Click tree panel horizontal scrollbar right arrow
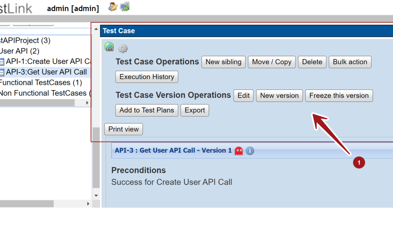This screenshot has height=225, width=393. [x=87, y=103]
